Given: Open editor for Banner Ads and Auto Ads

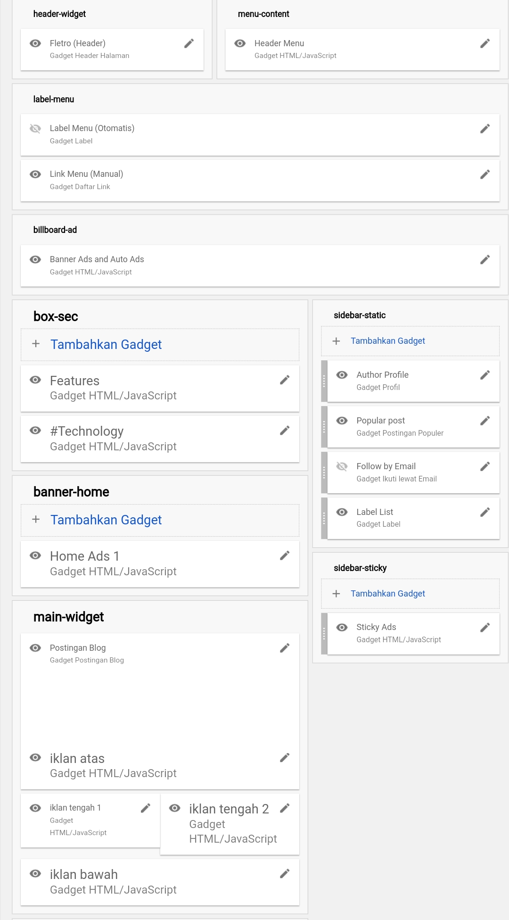Looking at the screenshot, I should point(485,259).
